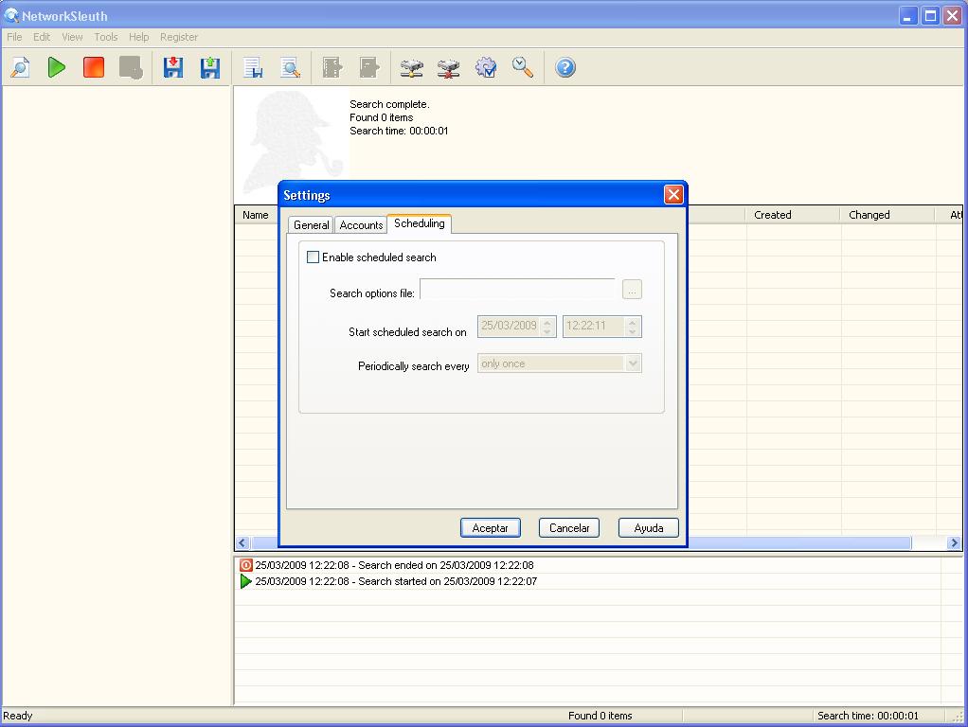
Task: Click the Search options file input field
Action: pos(517,290)
